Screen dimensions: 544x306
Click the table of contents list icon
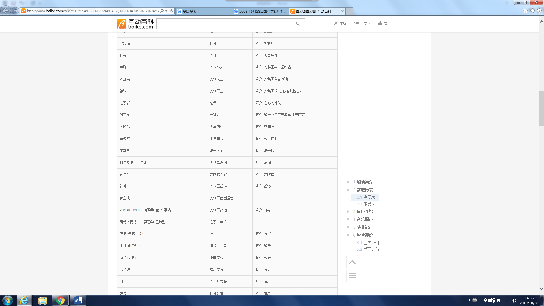pyautogui.click(x=352, y=276)
